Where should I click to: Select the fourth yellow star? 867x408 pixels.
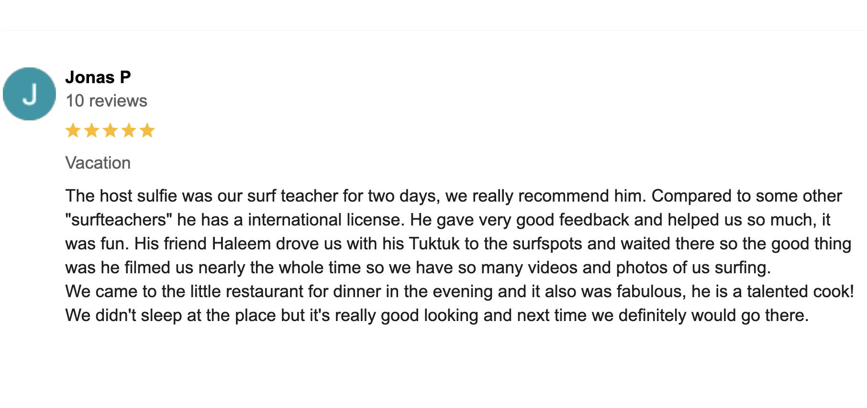point(129,130)
